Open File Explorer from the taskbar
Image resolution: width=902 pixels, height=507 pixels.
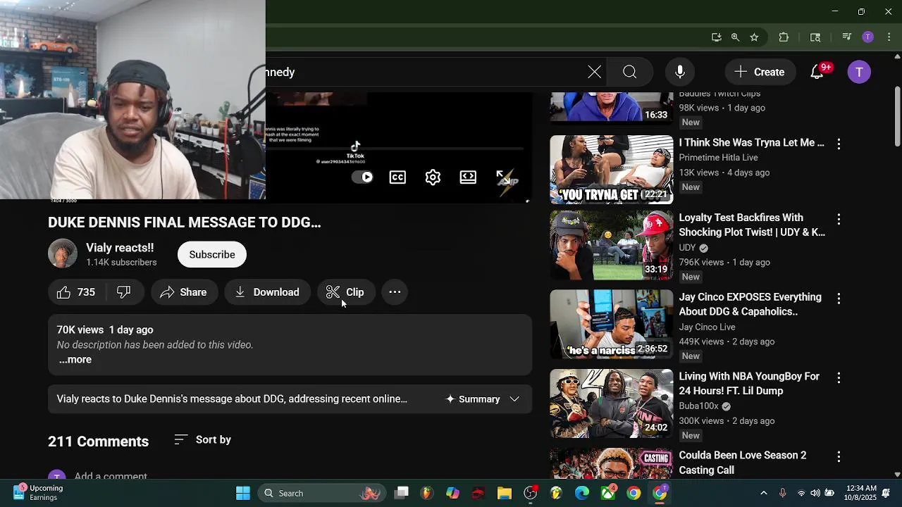(505, 494)
